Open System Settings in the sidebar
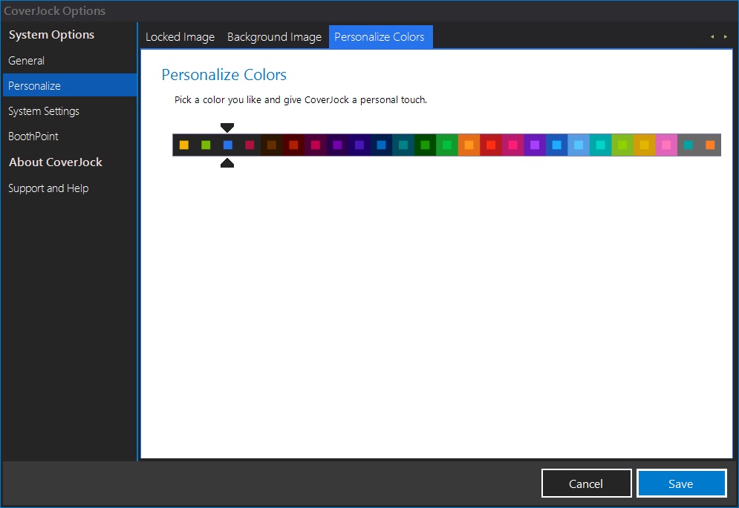This screenshot has height=508, width=739. coord(70,111)
